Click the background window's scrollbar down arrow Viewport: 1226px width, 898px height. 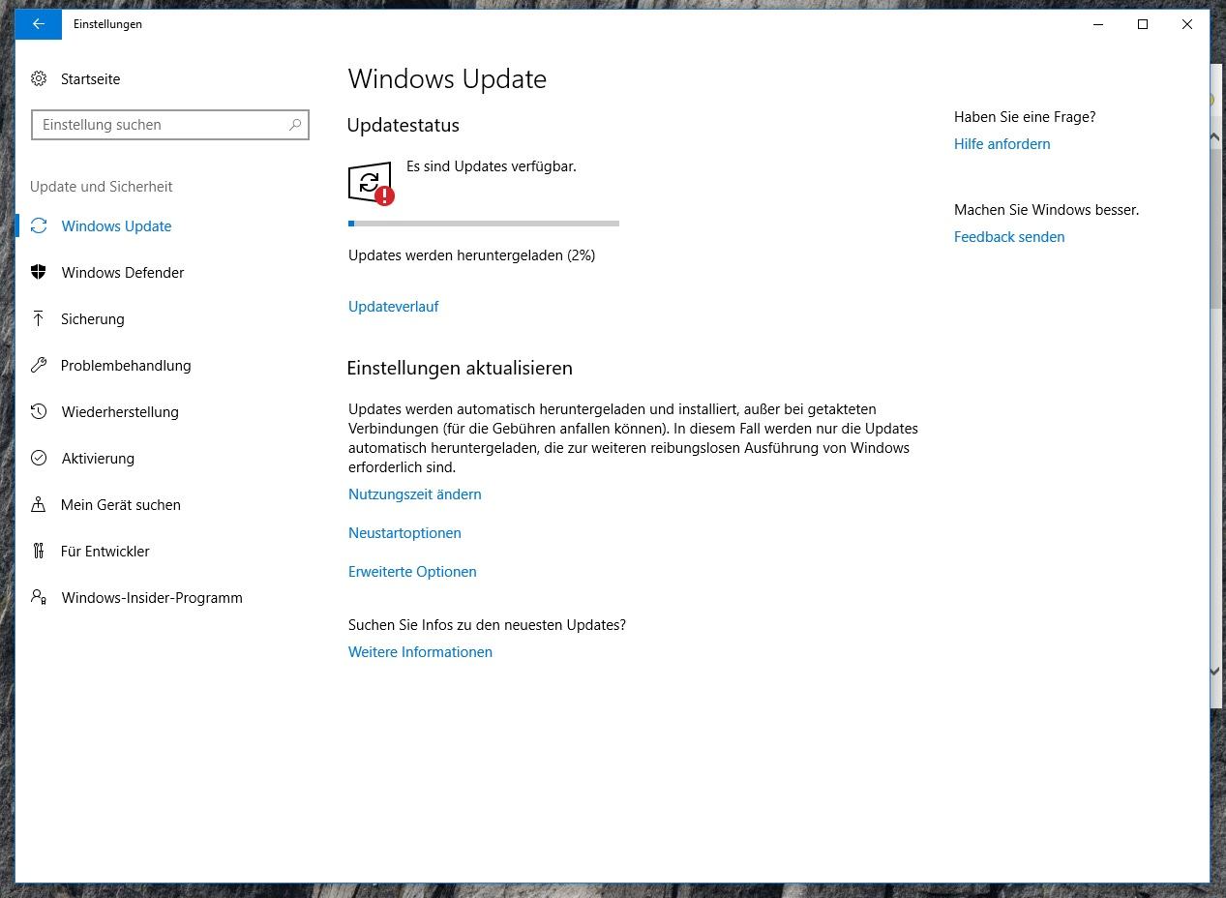(x=1215, y=671)
